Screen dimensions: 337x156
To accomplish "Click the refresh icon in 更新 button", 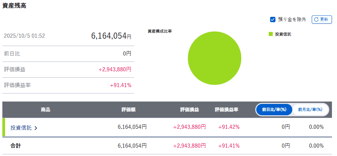I will pyautogui.click(x=316, y=19).
